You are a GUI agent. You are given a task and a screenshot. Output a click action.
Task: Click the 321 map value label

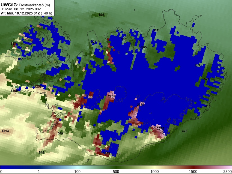click(x=94, y=42)
